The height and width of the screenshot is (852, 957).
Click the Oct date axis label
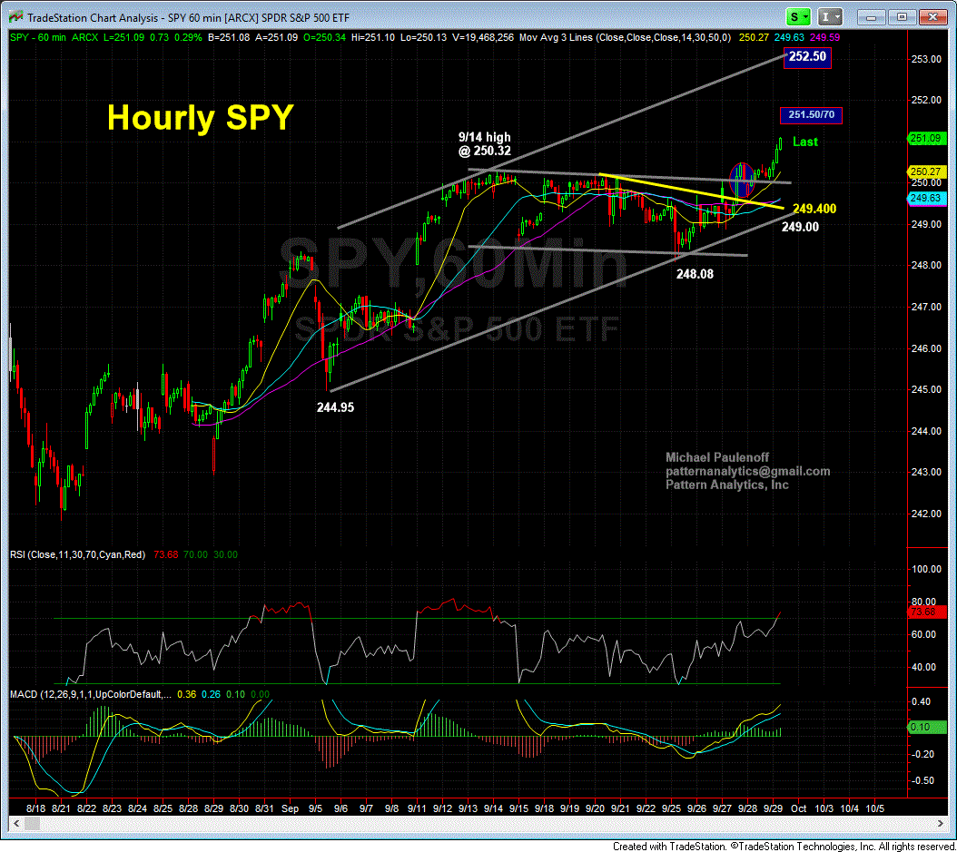coord(798,808)
